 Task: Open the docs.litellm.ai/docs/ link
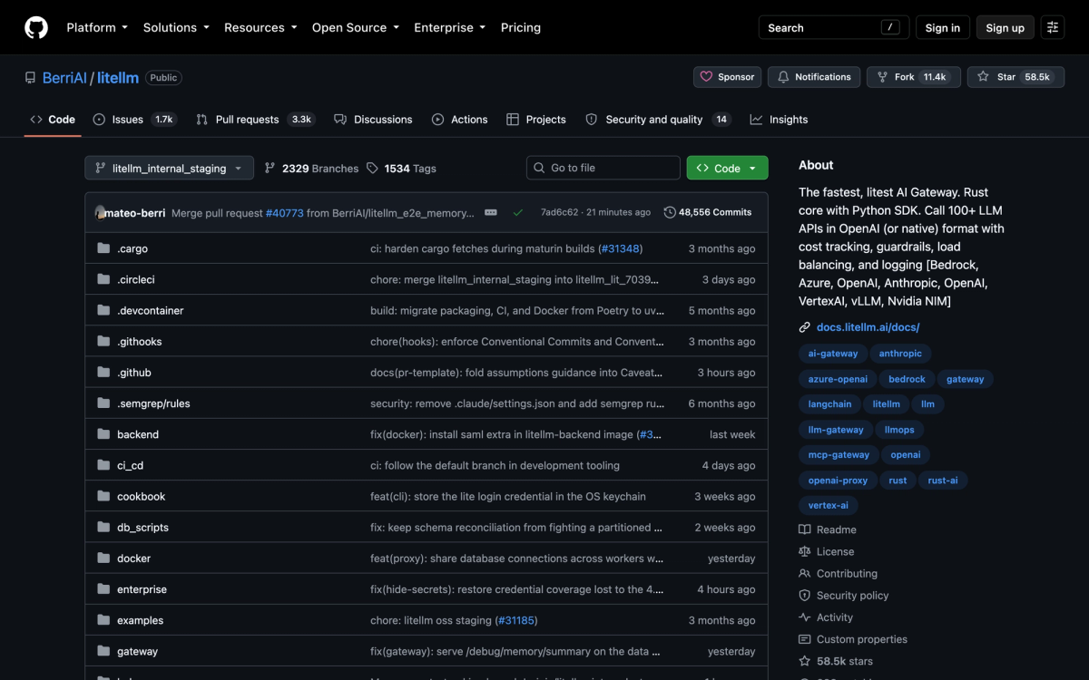tap(868, 327)
